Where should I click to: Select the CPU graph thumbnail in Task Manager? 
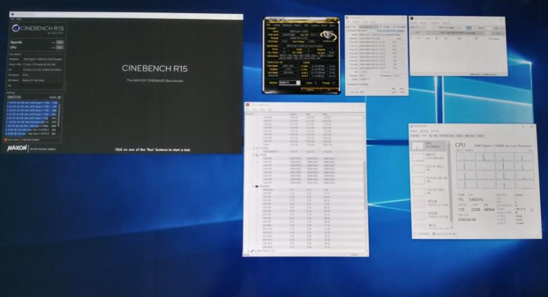[418, 146]
